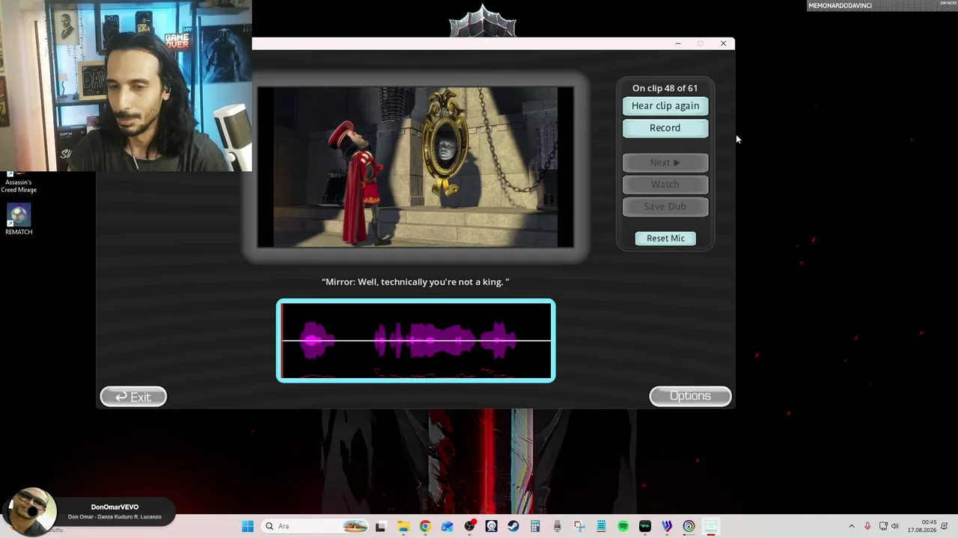
Task: Open the microphone app taskbar icon
Action: [x=557, y=526]
